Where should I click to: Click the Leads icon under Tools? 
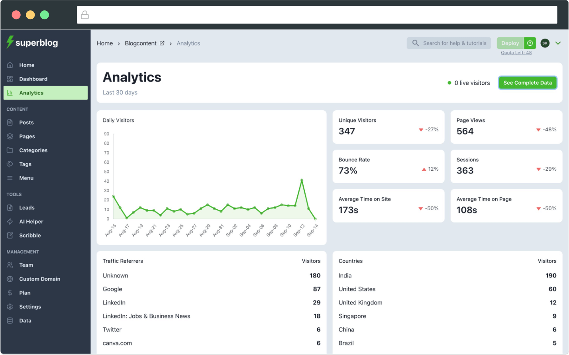pos(10,207)
